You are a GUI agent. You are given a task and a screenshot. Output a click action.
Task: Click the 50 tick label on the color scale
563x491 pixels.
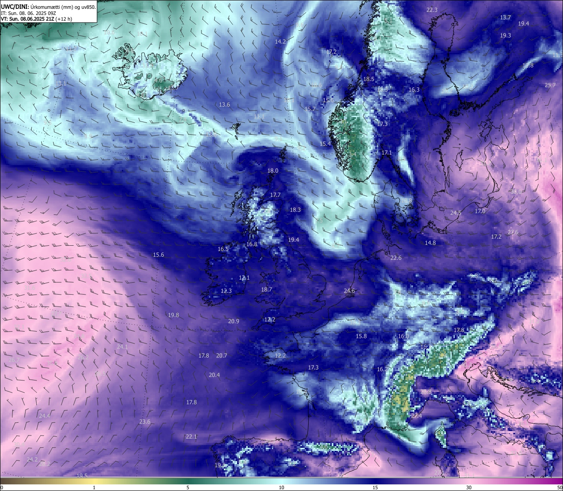[x=560, y=487]
